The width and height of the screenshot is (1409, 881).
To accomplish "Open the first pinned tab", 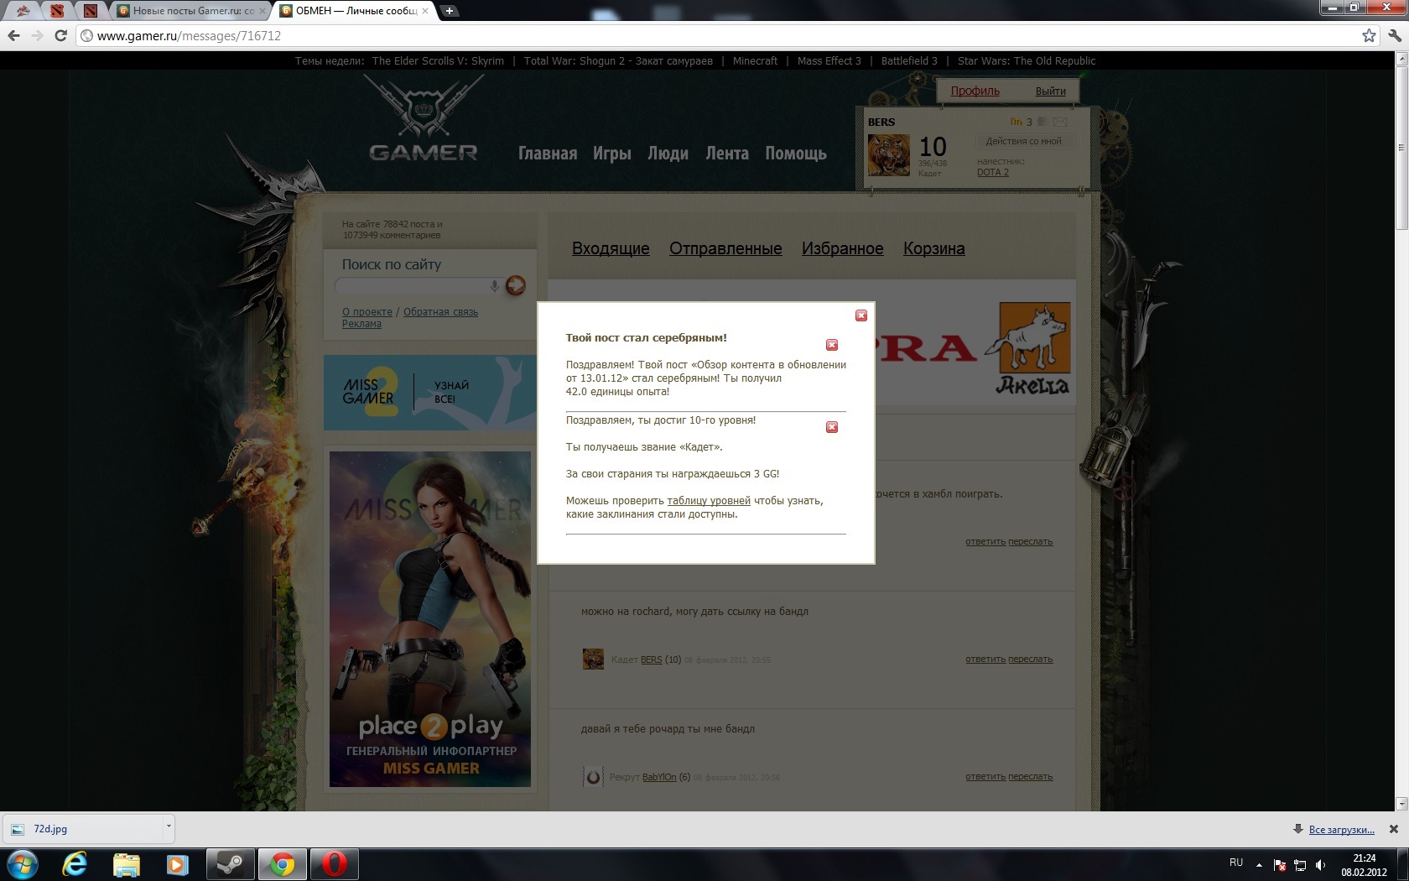I will [x=23, y=11].
